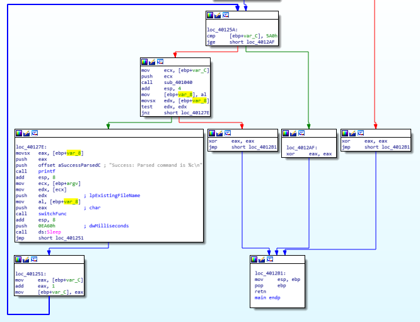This screenshot has height=322, width=420.
Task: Click xor eax, eax under loc_4012AF label
Action: point(309,154)
